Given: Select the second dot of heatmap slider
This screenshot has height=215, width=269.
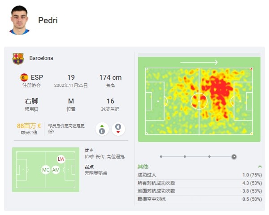Looking at the screenshot, I should point(185,157).
